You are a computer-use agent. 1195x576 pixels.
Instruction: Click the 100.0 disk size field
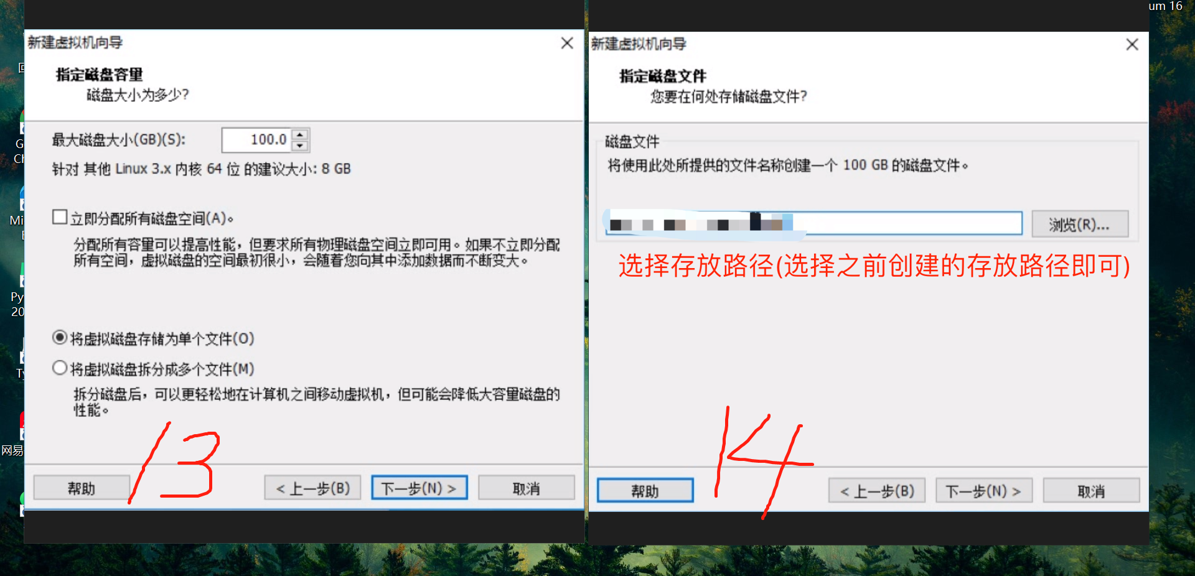click(257, 140)
